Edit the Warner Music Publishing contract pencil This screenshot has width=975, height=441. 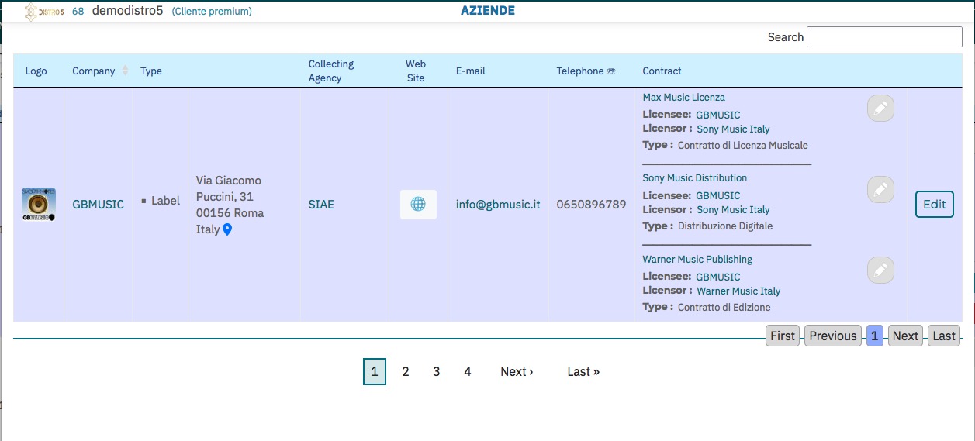(880, 270)
